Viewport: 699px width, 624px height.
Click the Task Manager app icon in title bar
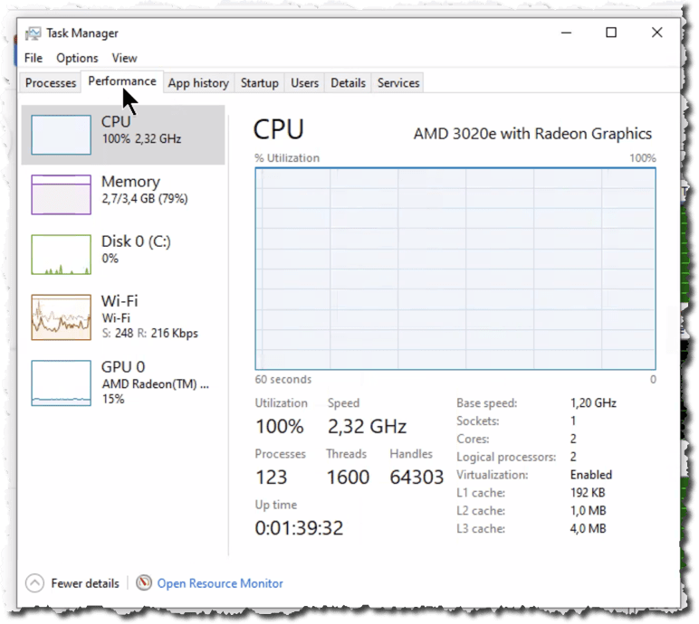(33, 33)
